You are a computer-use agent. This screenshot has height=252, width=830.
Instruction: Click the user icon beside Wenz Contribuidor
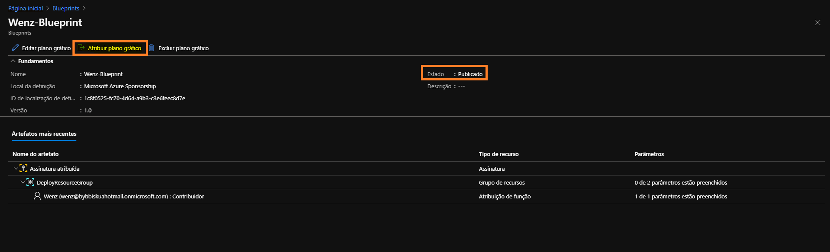(x=37, y=196)
